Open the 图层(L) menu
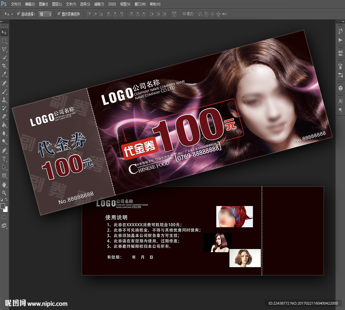345x310 pixels. coord(57,4)
